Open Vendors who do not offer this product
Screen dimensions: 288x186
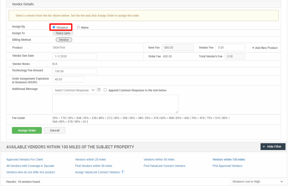pos(31,172)
